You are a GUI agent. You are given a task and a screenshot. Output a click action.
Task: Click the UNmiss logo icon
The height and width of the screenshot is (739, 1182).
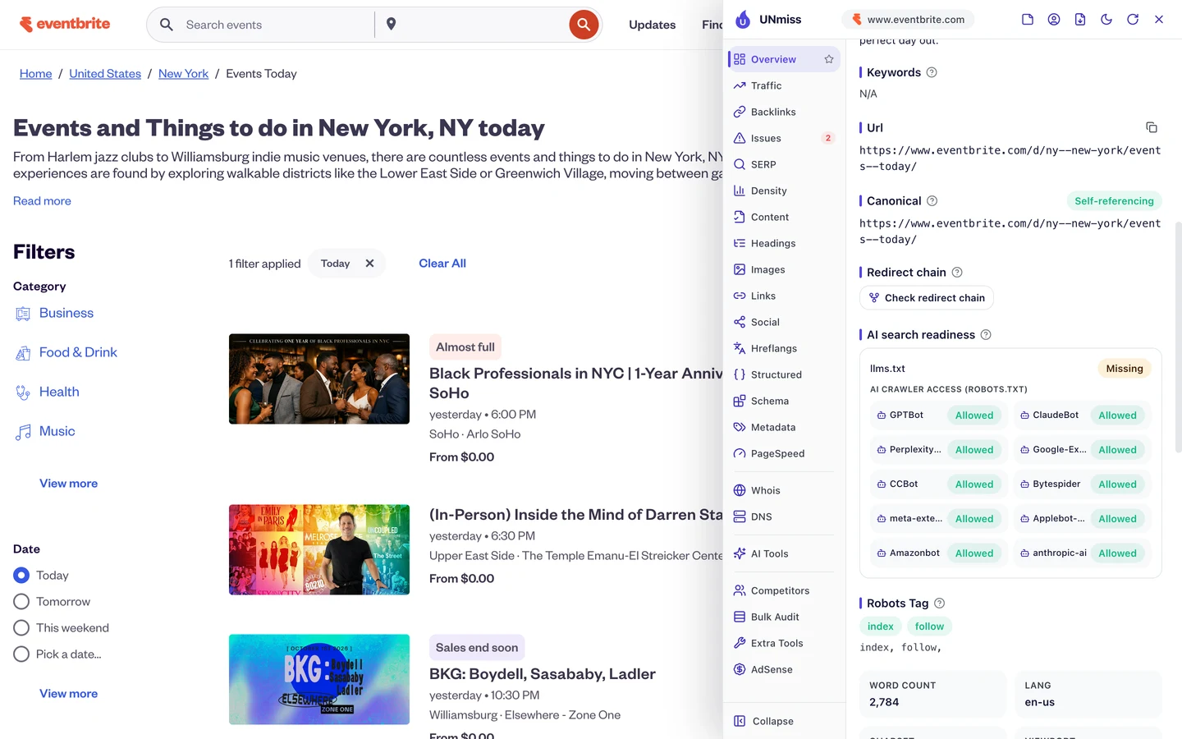(x=743, y=19)
